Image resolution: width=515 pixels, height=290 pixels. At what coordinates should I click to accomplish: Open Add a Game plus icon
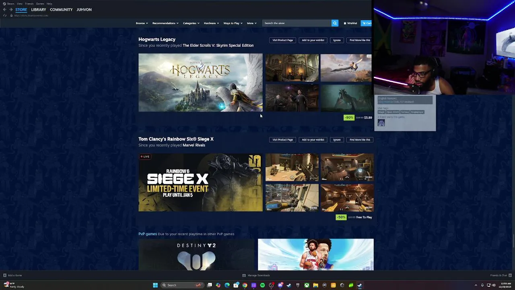tap(5, 275)
